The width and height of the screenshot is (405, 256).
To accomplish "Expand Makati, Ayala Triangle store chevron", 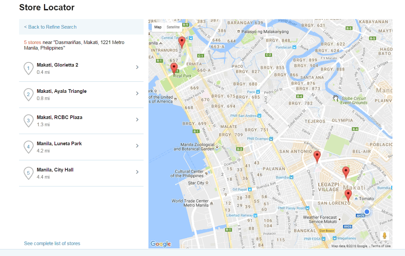I will (x=137, y=93).
